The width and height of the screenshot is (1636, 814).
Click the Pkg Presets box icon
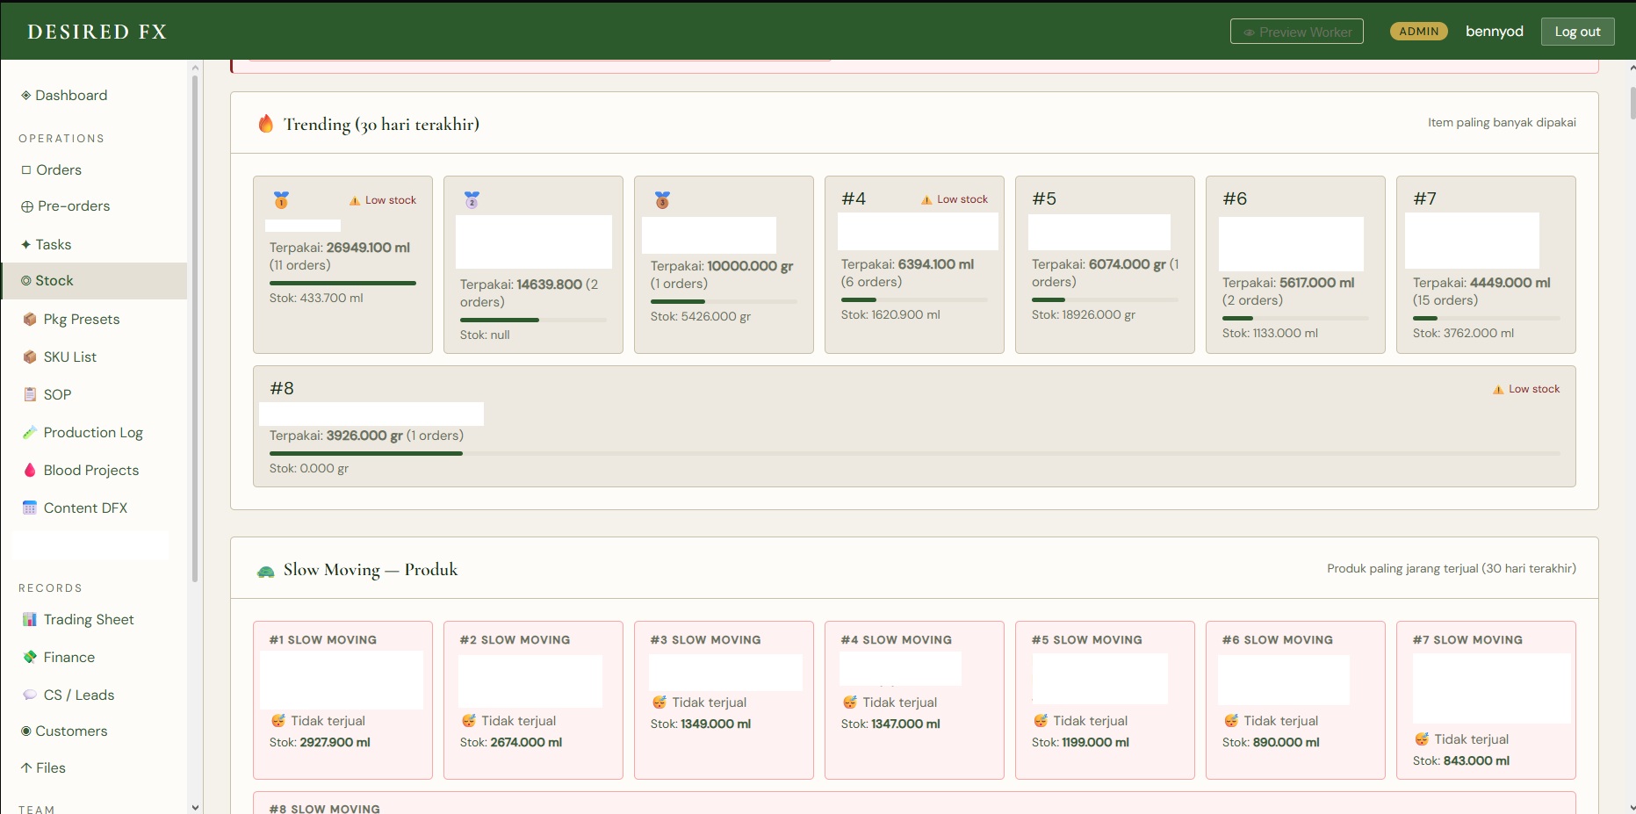[30, 319]
